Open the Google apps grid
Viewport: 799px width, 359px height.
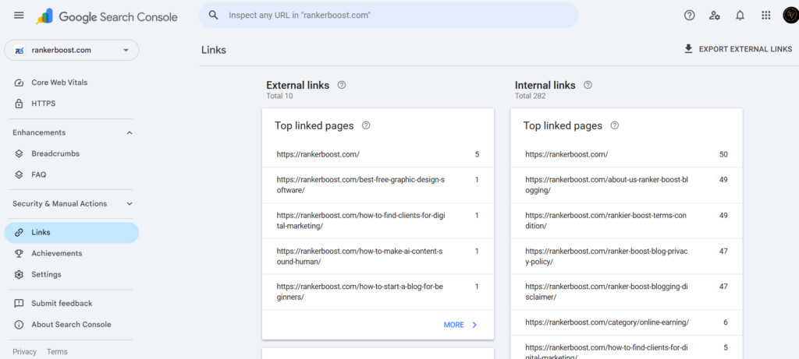[766, 16]
